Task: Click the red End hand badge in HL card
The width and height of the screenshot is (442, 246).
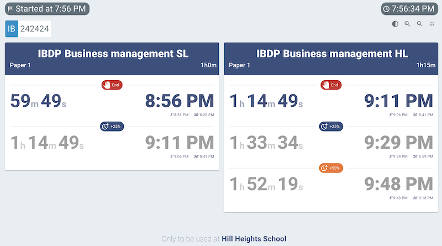Action: tap(330, 85)
